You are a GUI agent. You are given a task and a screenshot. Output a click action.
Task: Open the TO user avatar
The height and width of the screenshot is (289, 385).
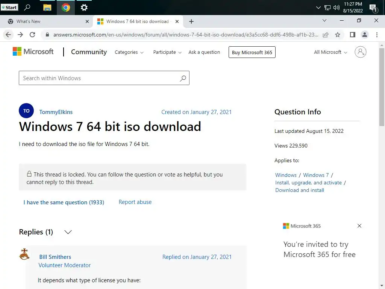26,111
